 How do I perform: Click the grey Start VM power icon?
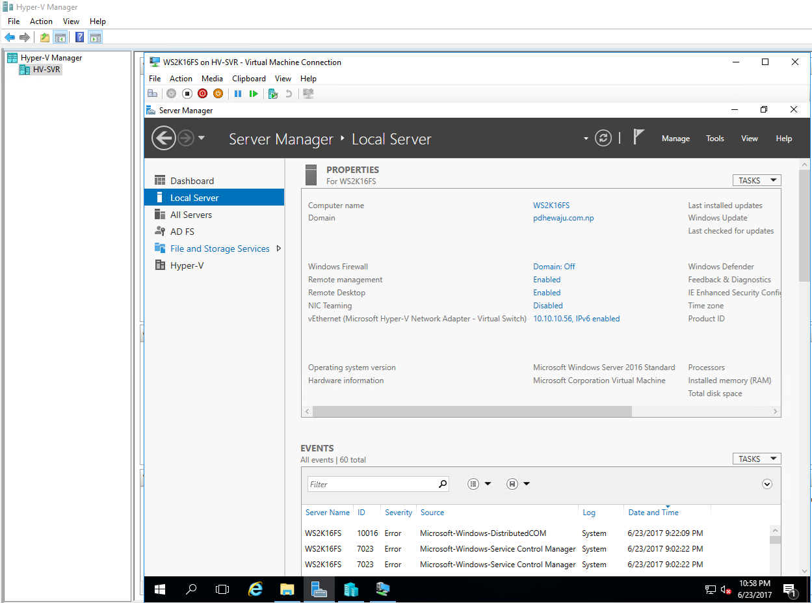[171, 94]
